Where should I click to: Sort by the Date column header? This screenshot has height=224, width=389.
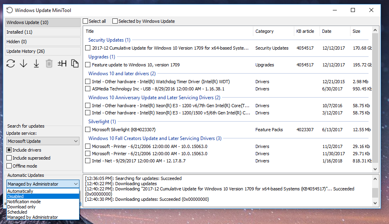tap(335, 31)
